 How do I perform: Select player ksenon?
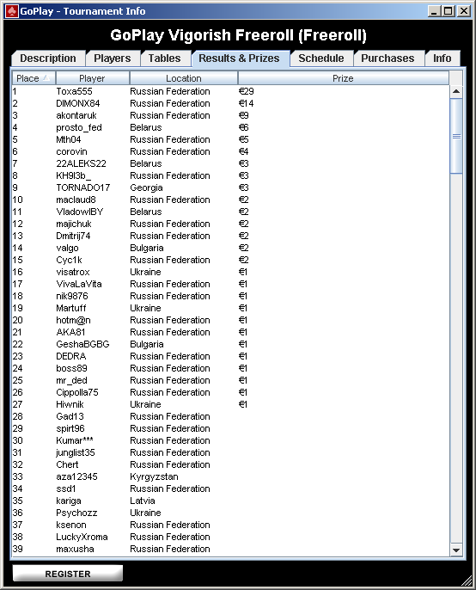(71, 525)
